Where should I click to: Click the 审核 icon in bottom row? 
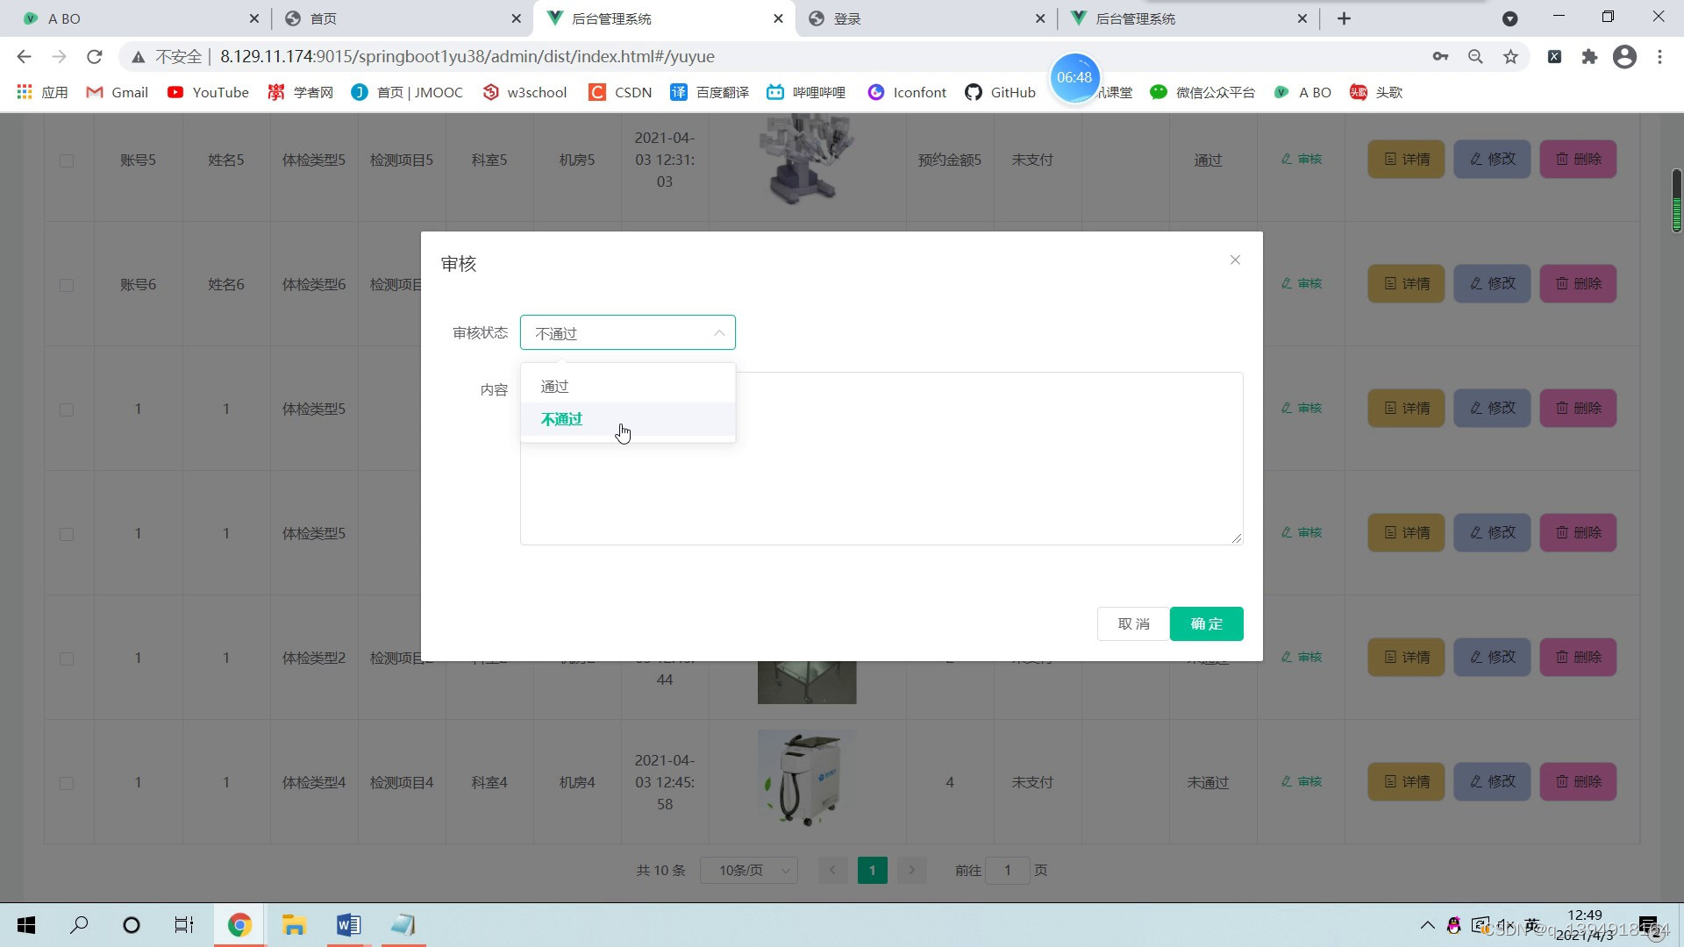coord(1302,781)
